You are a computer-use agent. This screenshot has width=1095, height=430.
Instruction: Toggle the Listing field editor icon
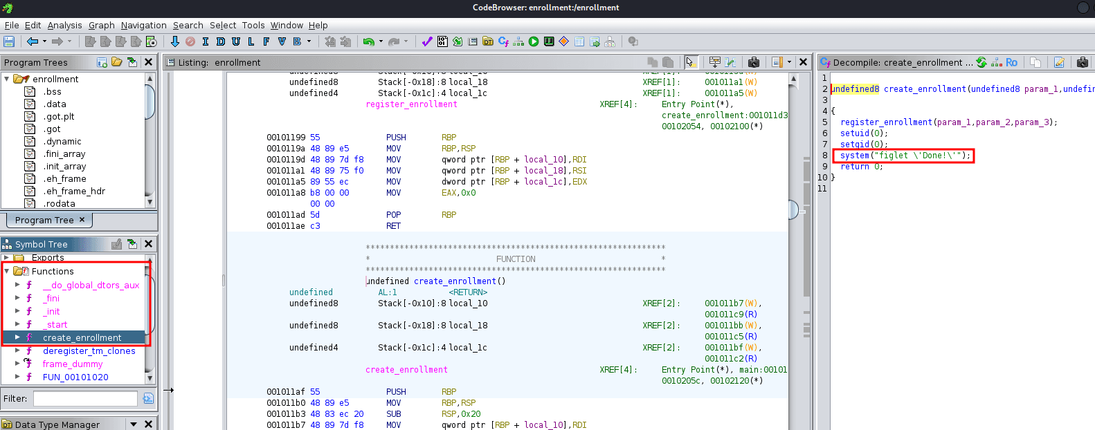[715, 62]
